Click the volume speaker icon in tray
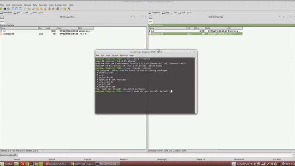The height and width of the screenshot is (166, 295). 272,164
